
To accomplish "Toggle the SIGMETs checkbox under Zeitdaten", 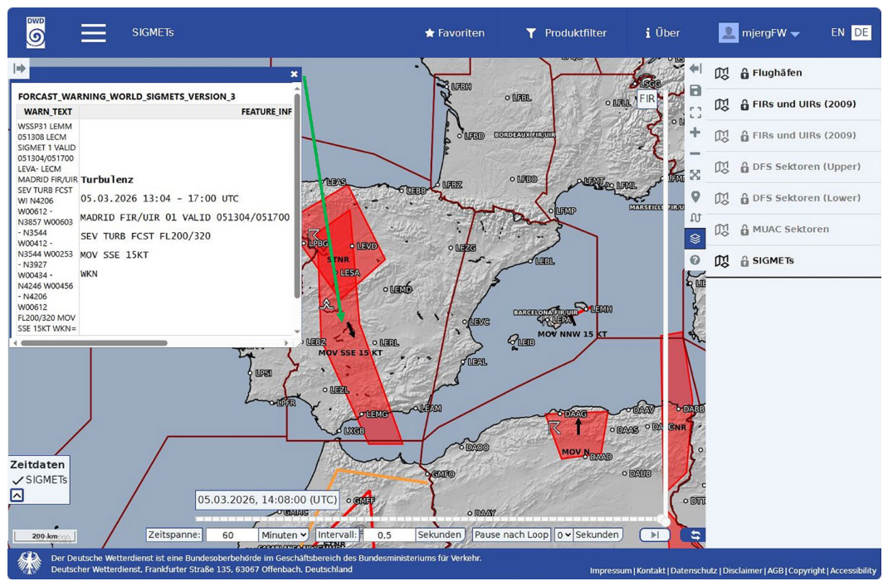I will pos(18,480).
